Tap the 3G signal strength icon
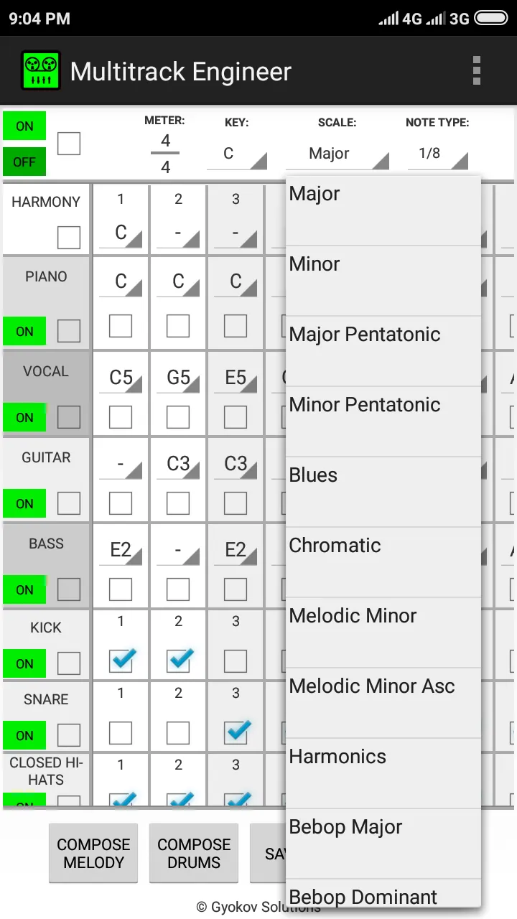Image resolution: width=517 pixels, height=919 pixels. [448, 19]
